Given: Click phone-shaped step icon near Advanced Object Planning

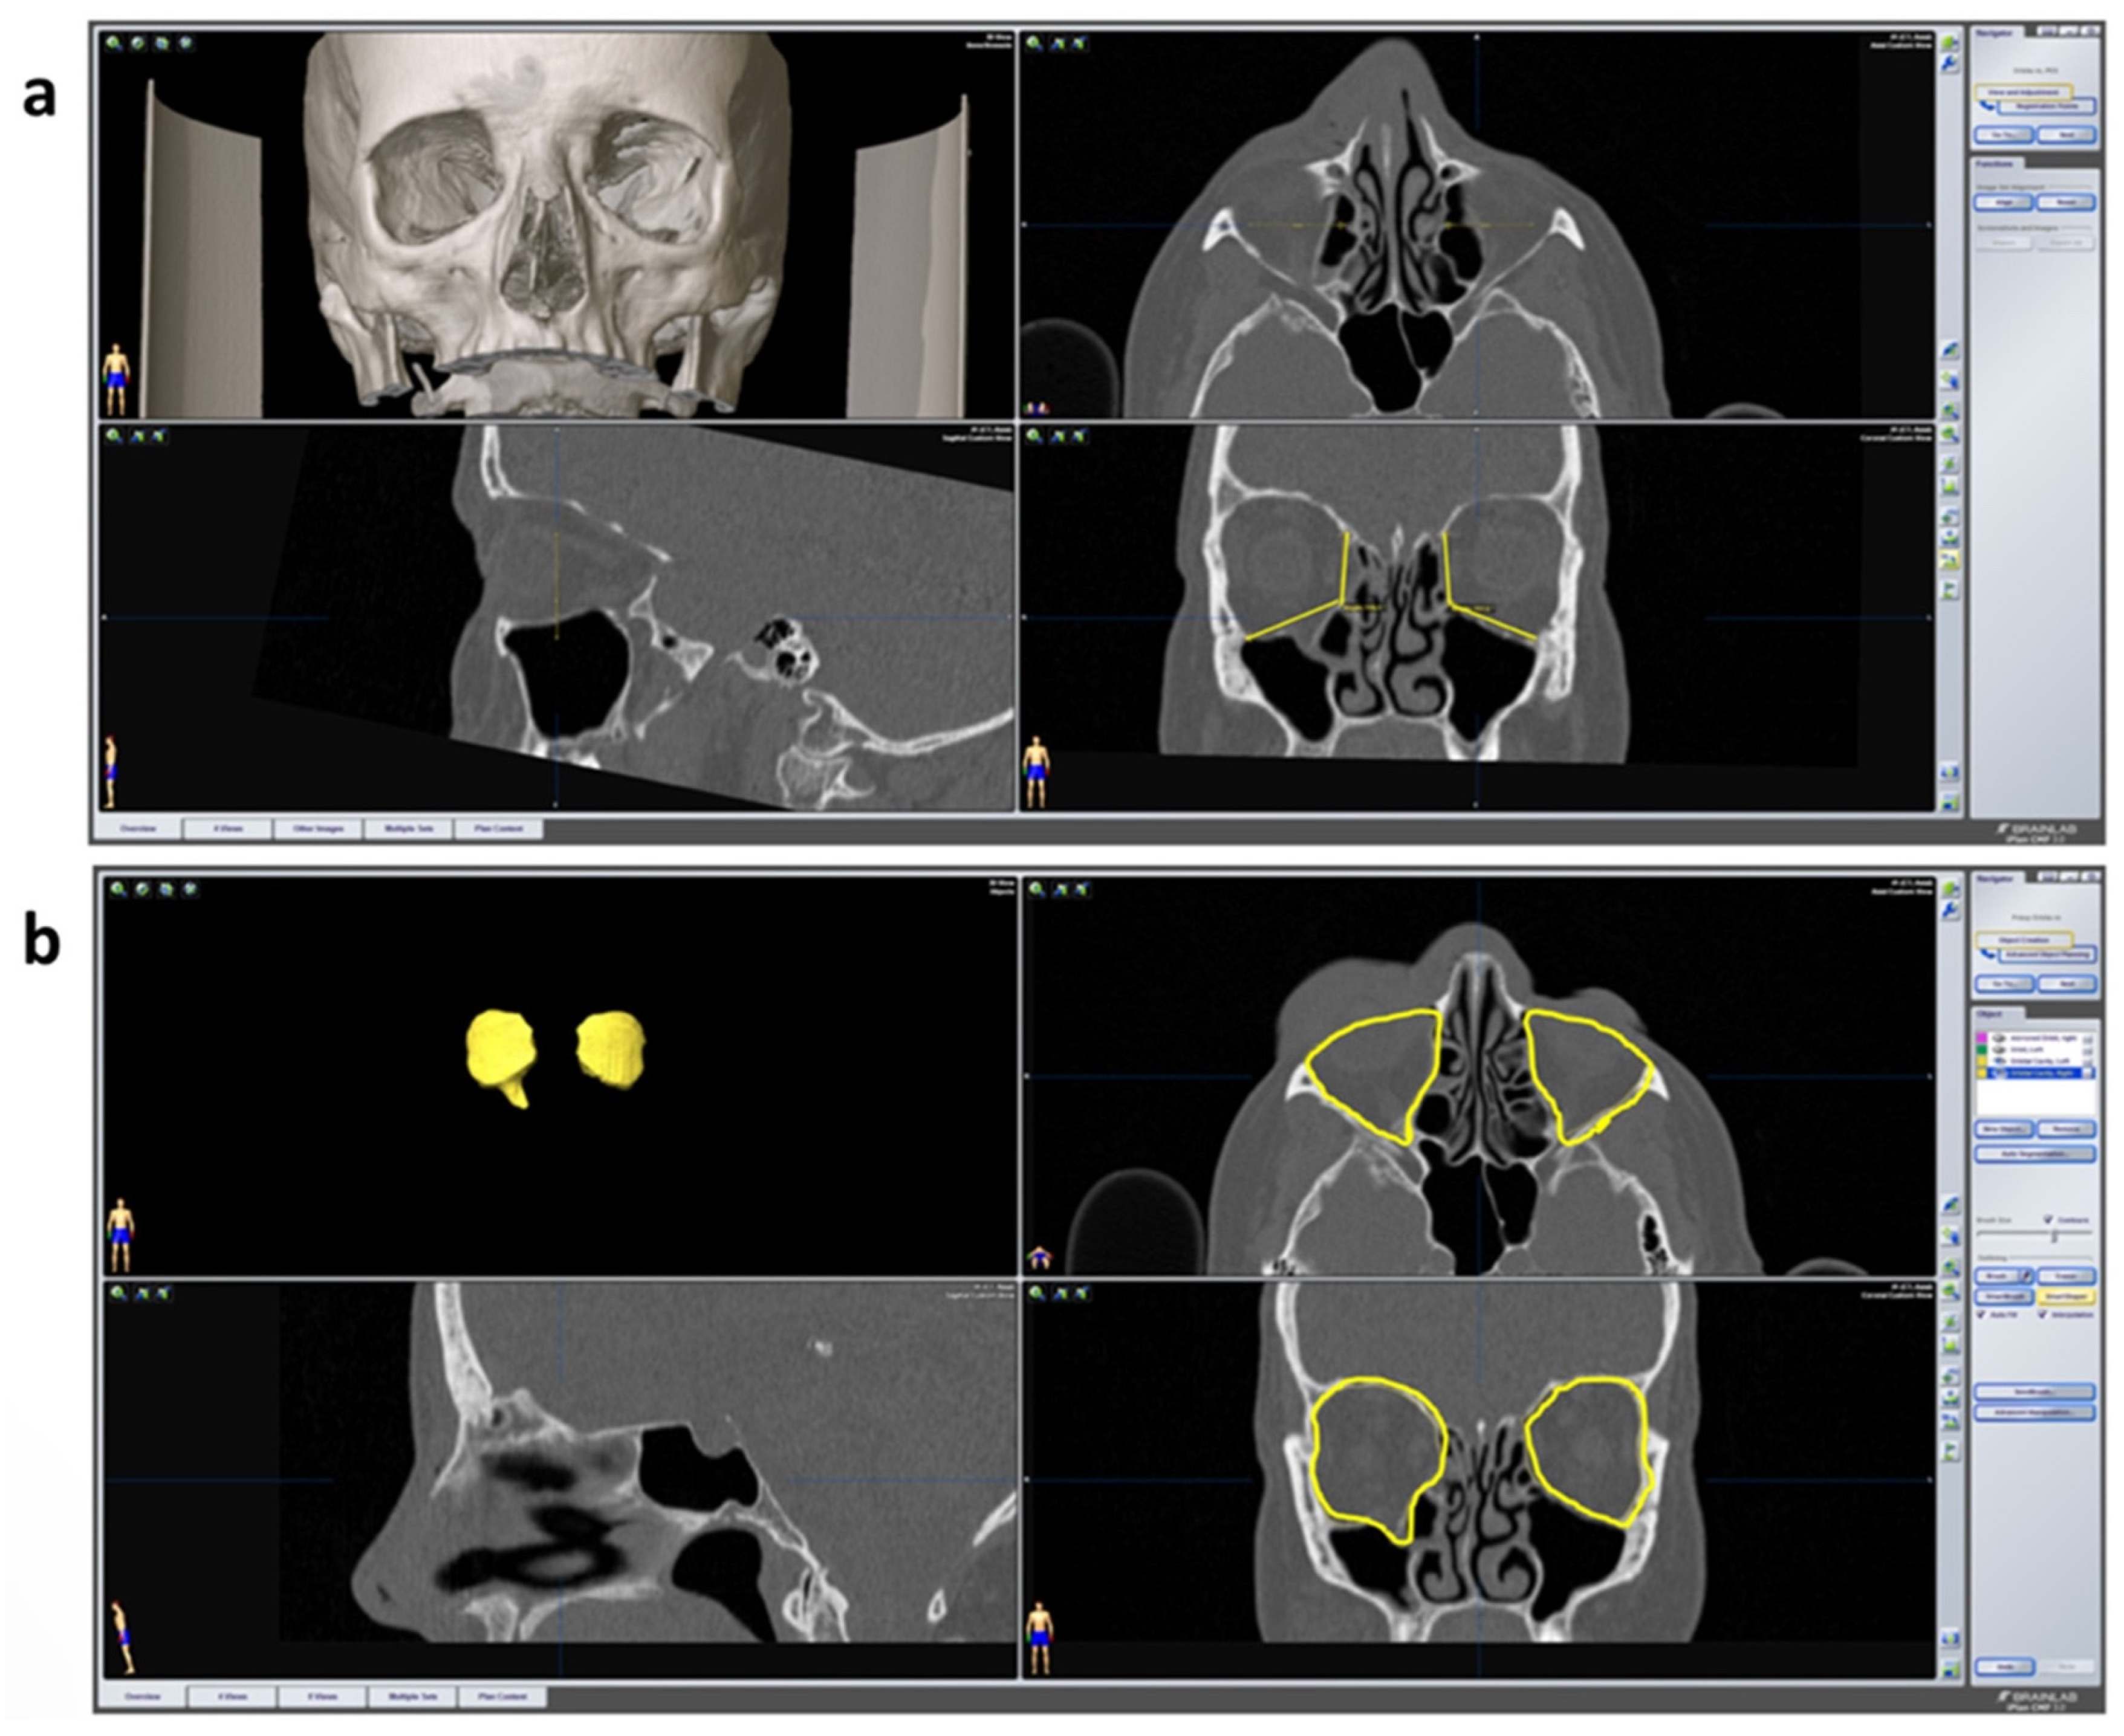Looking at the screenshot, I should pos(1986,953).
